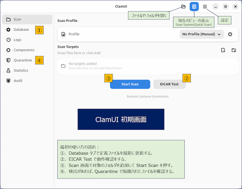Show the Components view
The image size is (242, 189).
tap(27, 50)
